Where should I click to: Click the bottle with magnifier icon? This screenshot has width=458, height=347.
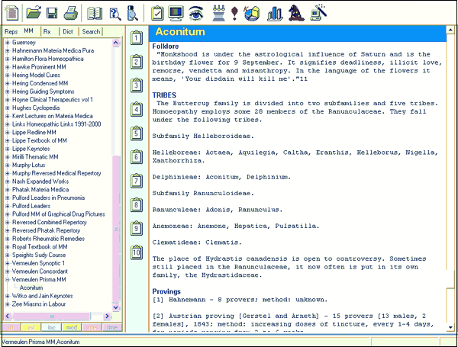132,14
